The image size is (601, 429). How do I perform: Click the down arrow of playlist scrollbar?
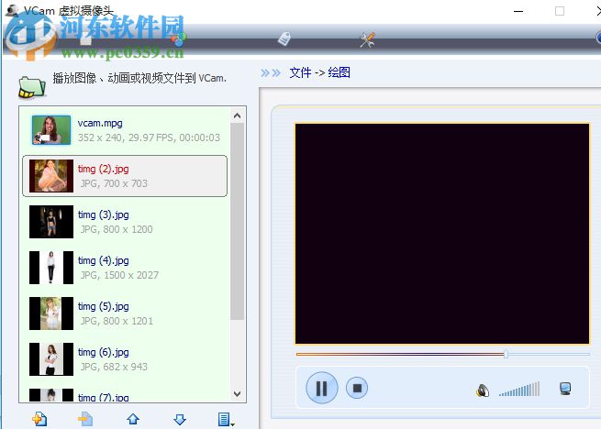pyautogui.click(x=238, y=394)
